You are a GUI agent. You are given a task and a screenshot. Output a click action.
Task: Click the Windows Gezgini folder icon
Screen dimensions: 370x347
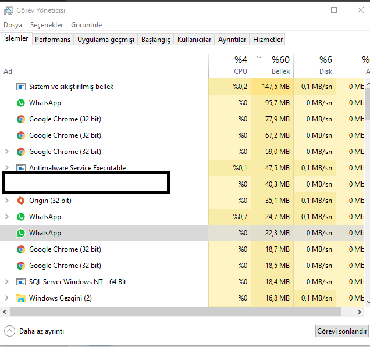click(x=21, y=298)
